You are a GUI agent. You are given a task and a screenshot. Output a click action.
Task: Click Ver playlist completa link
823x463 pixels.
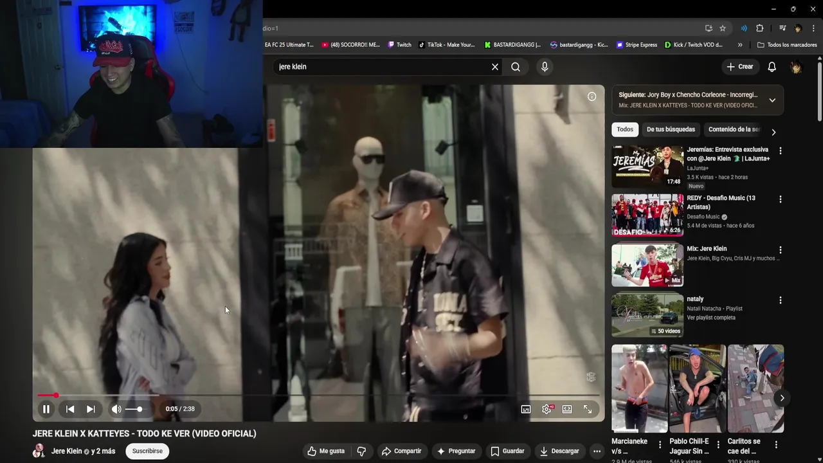pos(711,318)
